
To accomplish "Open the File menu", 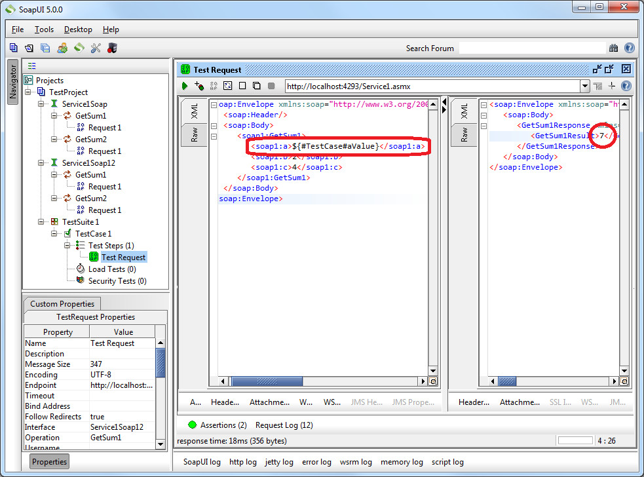I will pos(18,29).
